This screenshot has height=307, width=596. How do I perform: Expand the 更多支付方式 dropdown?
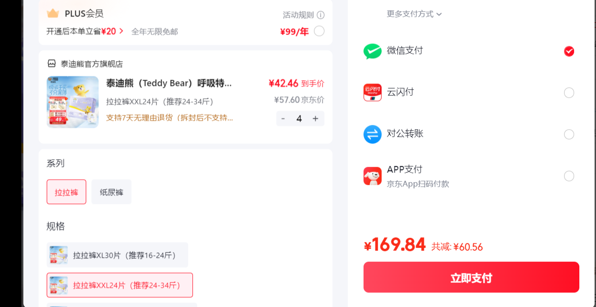pos(414,14)
